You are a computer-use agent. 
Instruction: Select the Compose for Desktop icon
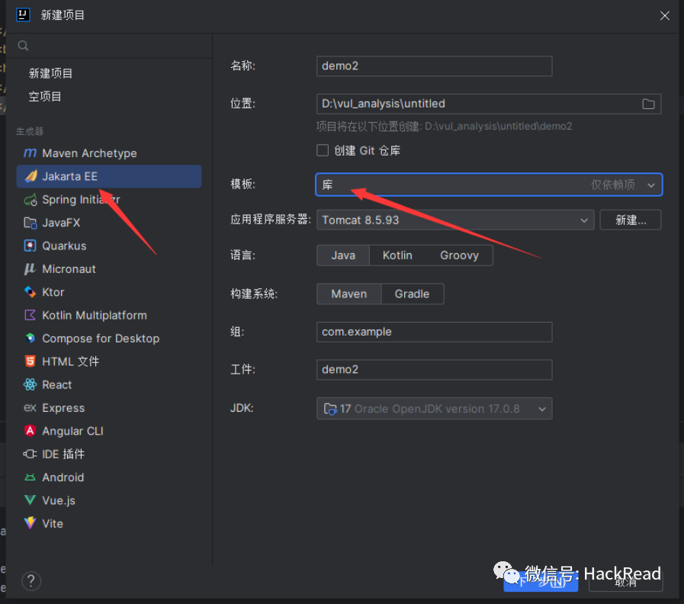pyautogui.click(x=30, y=338)
